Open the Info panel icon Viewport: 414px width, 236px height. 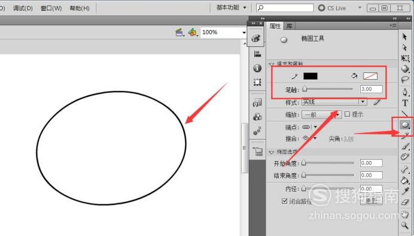[257, 68]
